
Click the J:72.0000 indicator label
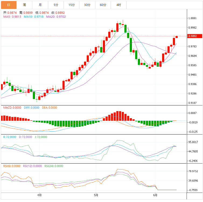click(41, 137)
